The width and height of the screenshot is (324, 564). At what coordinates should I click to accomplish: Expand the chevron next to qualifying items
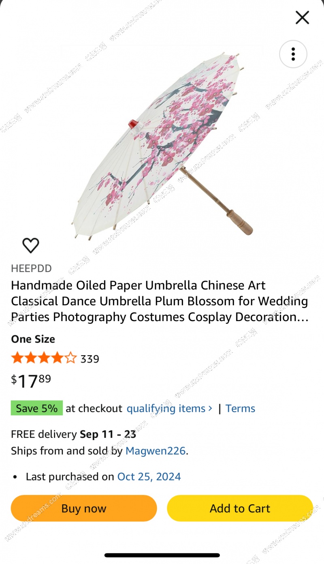coord(210,408)
